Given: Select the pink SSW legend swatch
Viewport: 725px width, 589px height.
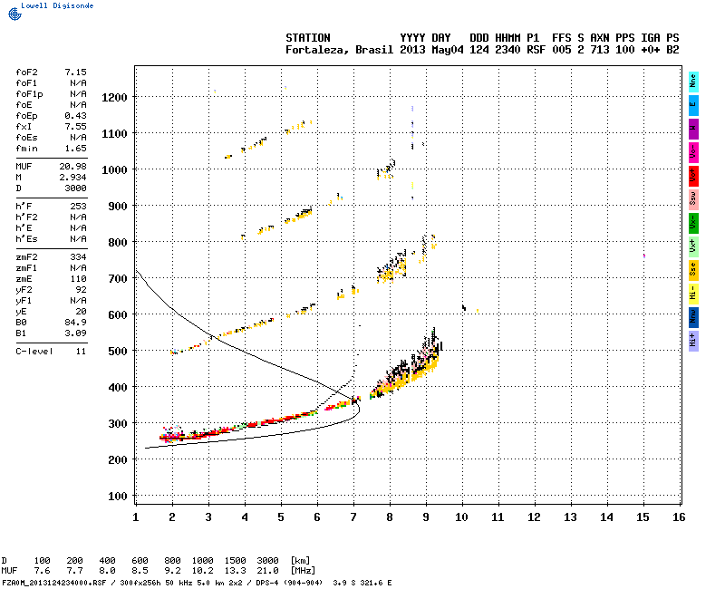Looking at the screenshot, I should [693, 198].
